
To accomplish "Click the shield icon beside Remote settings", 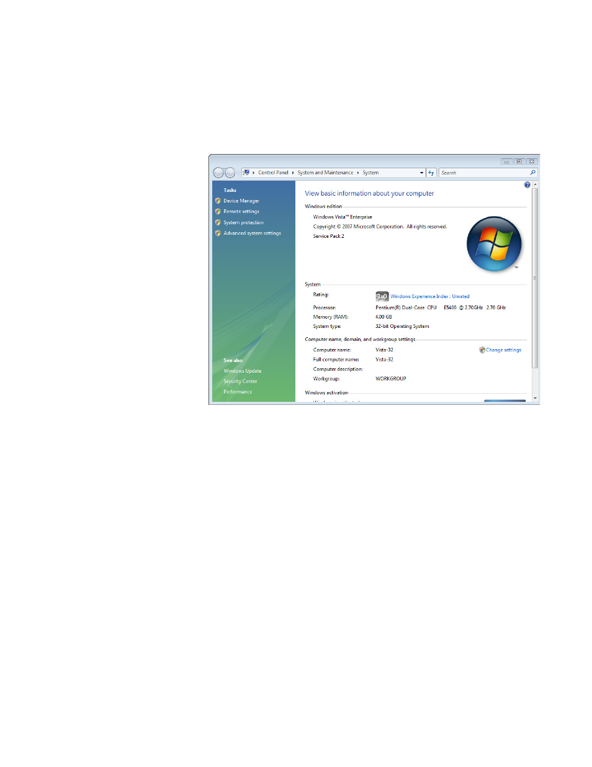I will click(x=218, y=212).
